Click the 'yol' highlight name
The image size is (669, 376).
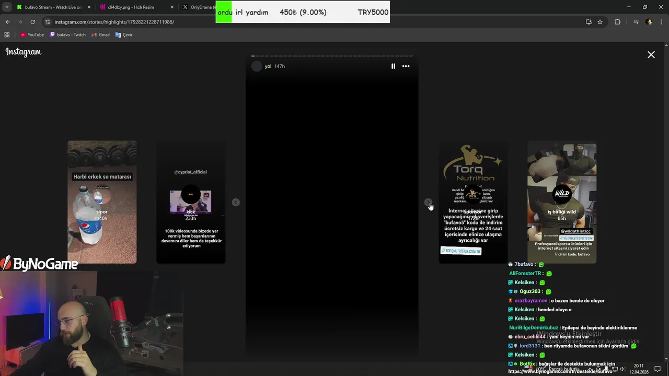pos(268,66)
